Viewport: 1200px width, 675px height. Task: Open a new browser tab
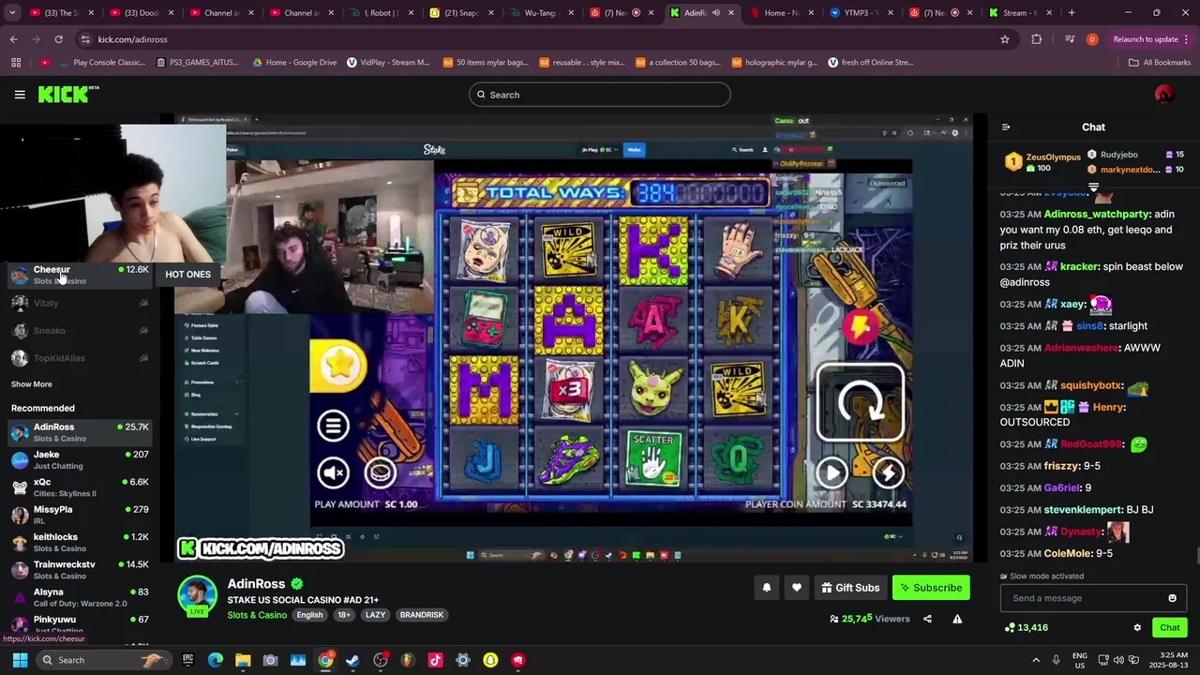[x=1072, y=13]
